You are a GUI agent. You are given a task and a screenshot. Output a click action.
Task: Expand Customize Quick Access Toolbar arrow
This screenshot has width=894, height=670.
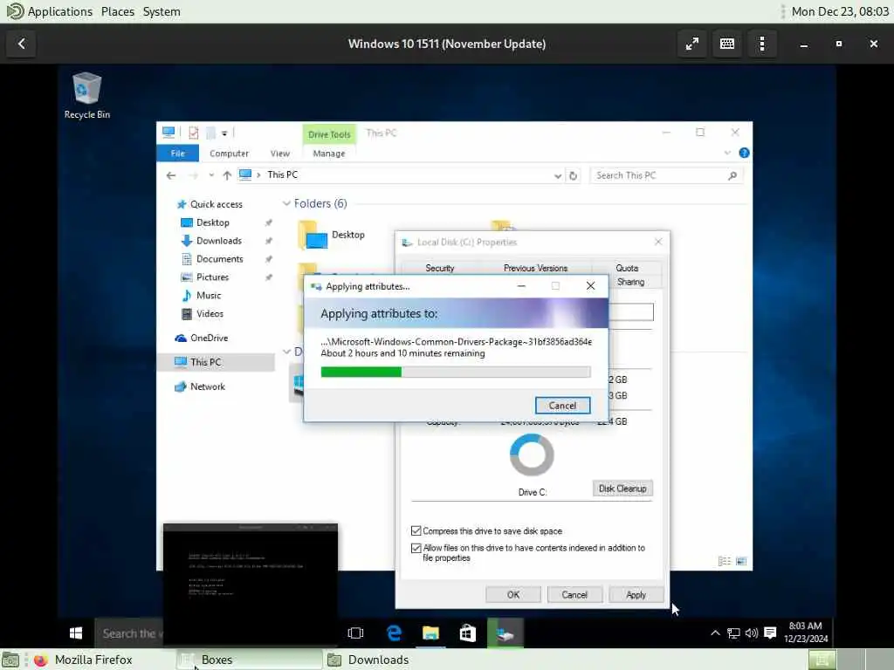click(224, 133)
